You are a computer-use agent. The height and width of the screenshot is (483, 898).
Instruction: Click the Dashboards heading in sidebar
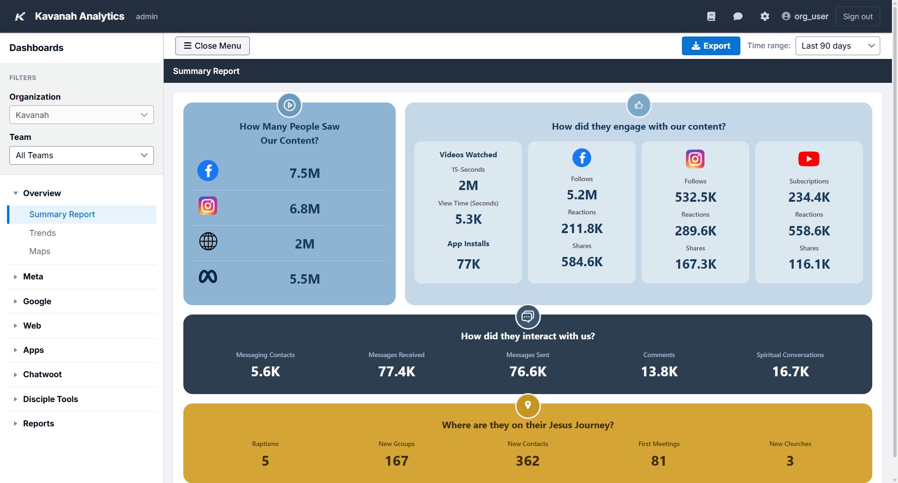(36, 48)
